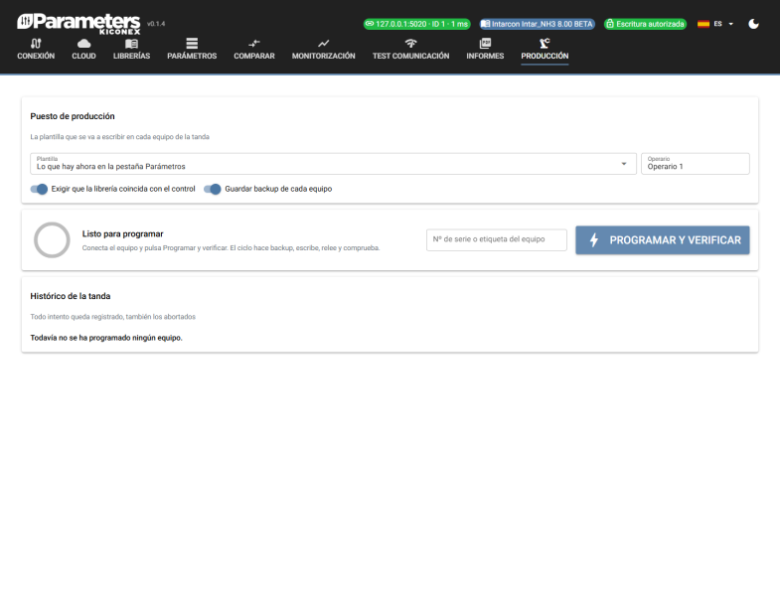Click the Spanish flag icon
Screen dimensions: 780x596
click(703, 24)
